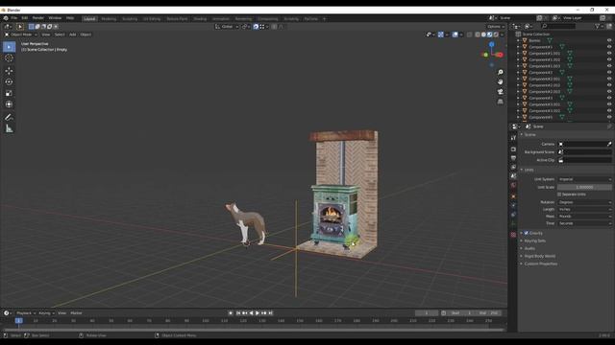The width and height of the screenshot is (615, 345).
Task: Open the viewport Add menu
Action: pyautogui.click(x=73, y=34)
